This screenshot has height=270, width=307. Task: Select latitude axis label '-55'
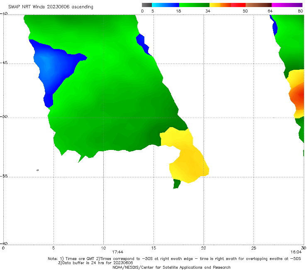tap(4, 176)
